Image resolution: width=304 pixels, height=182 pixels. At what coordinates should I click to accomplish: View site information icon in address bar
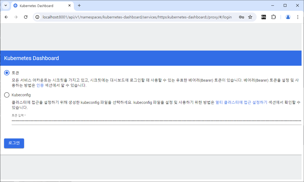tap(37, 17)
